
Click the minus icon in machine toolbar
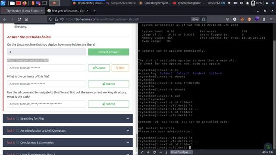coord(161,152)
